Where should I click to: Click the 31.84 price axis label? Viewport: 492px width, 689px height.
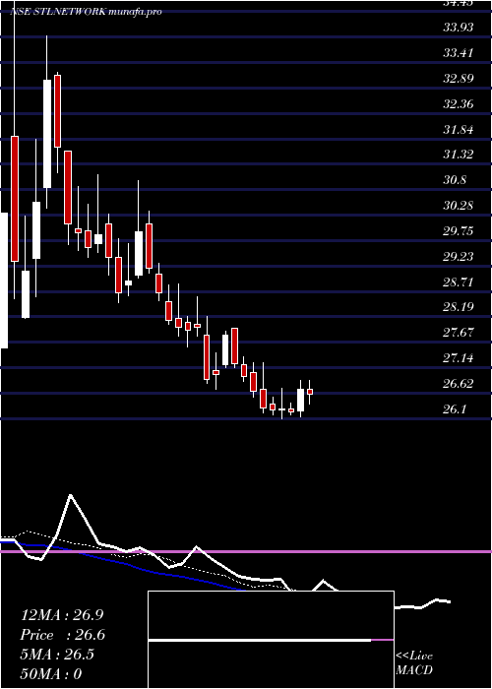click(x=459, y=130)
